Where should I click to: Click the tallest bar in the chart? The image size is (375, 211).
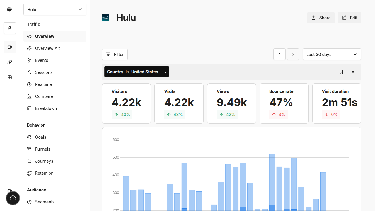coord(272,182)
